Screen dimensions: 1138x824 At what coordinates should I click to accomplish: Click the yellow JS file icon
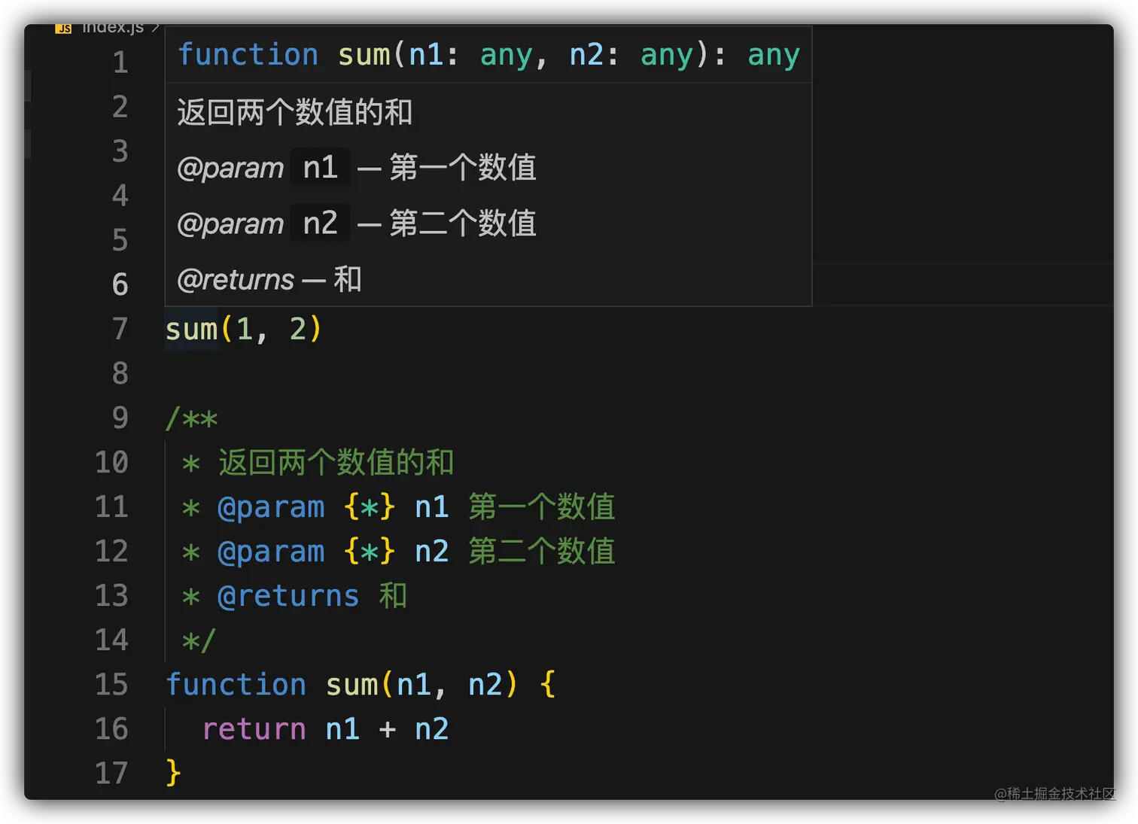click(63, 29)
